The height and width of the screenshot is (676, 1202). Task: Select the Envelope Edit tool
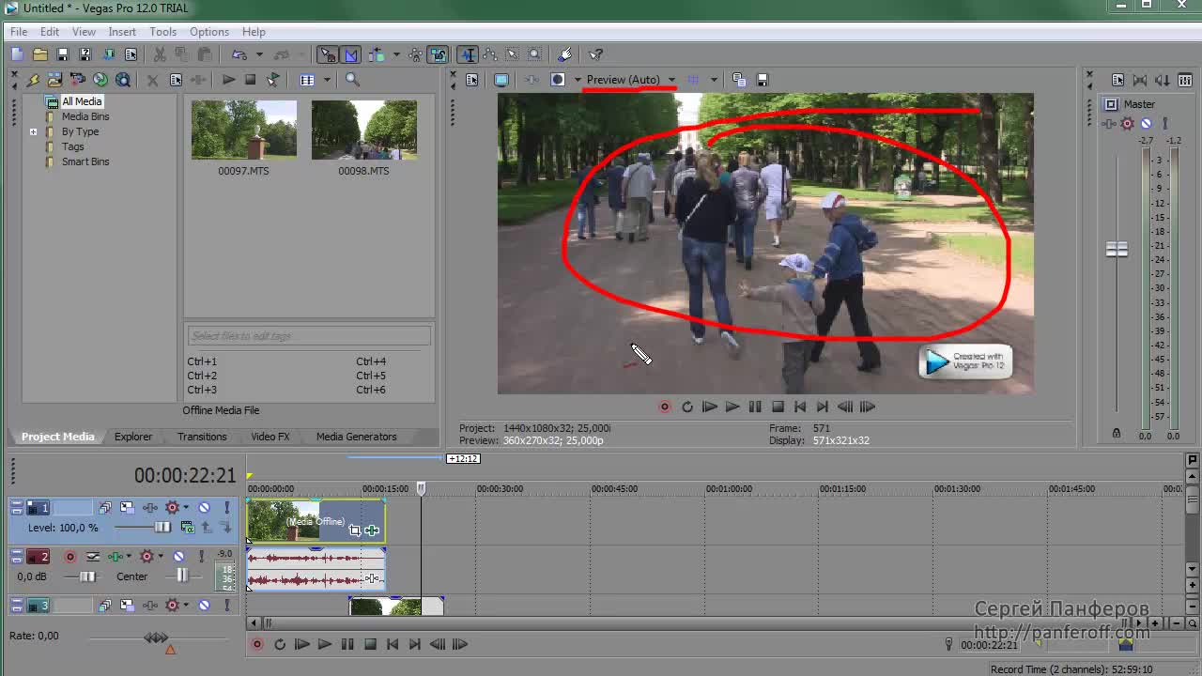[490, 54]
